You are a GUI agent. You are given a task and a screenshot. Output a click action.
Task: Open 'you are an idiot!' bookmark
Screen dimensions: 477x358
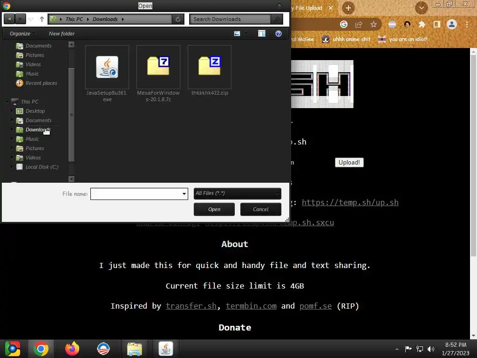coord(402,39)
